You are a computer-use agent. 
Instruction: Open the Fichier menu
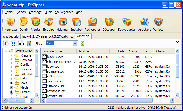[x=9, y=12]
